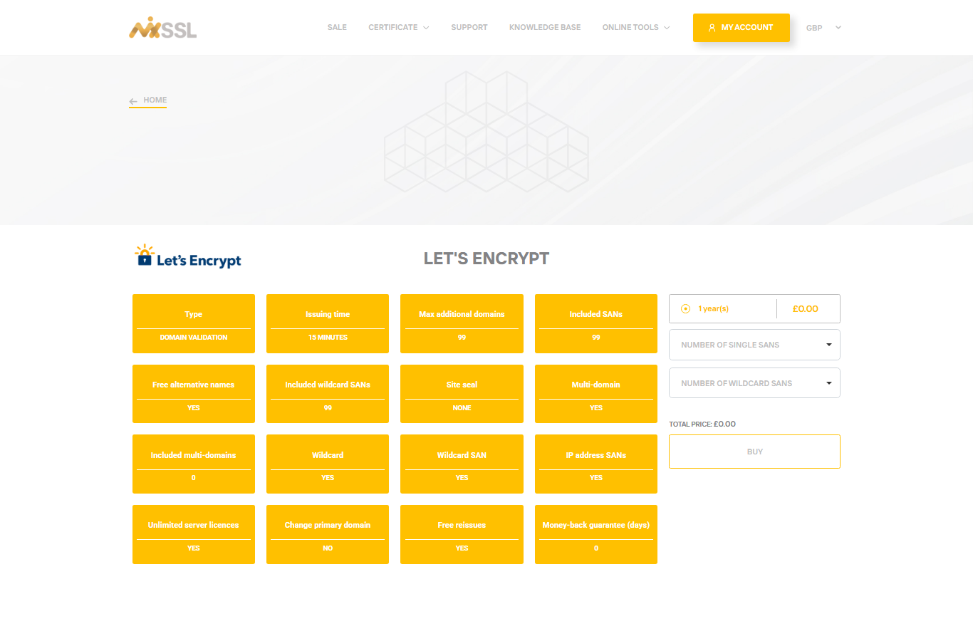Click the user icon in My Account
The width and height of the screenshot is (973, 641).
coord(712,28)
